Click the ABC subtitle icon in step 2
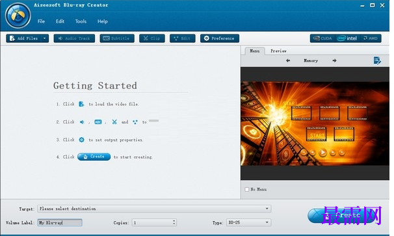394x236 pixels. 98,122
